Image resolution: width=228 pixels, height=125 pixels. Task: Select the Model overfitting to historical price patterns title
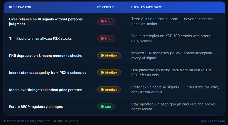(46, 90)
